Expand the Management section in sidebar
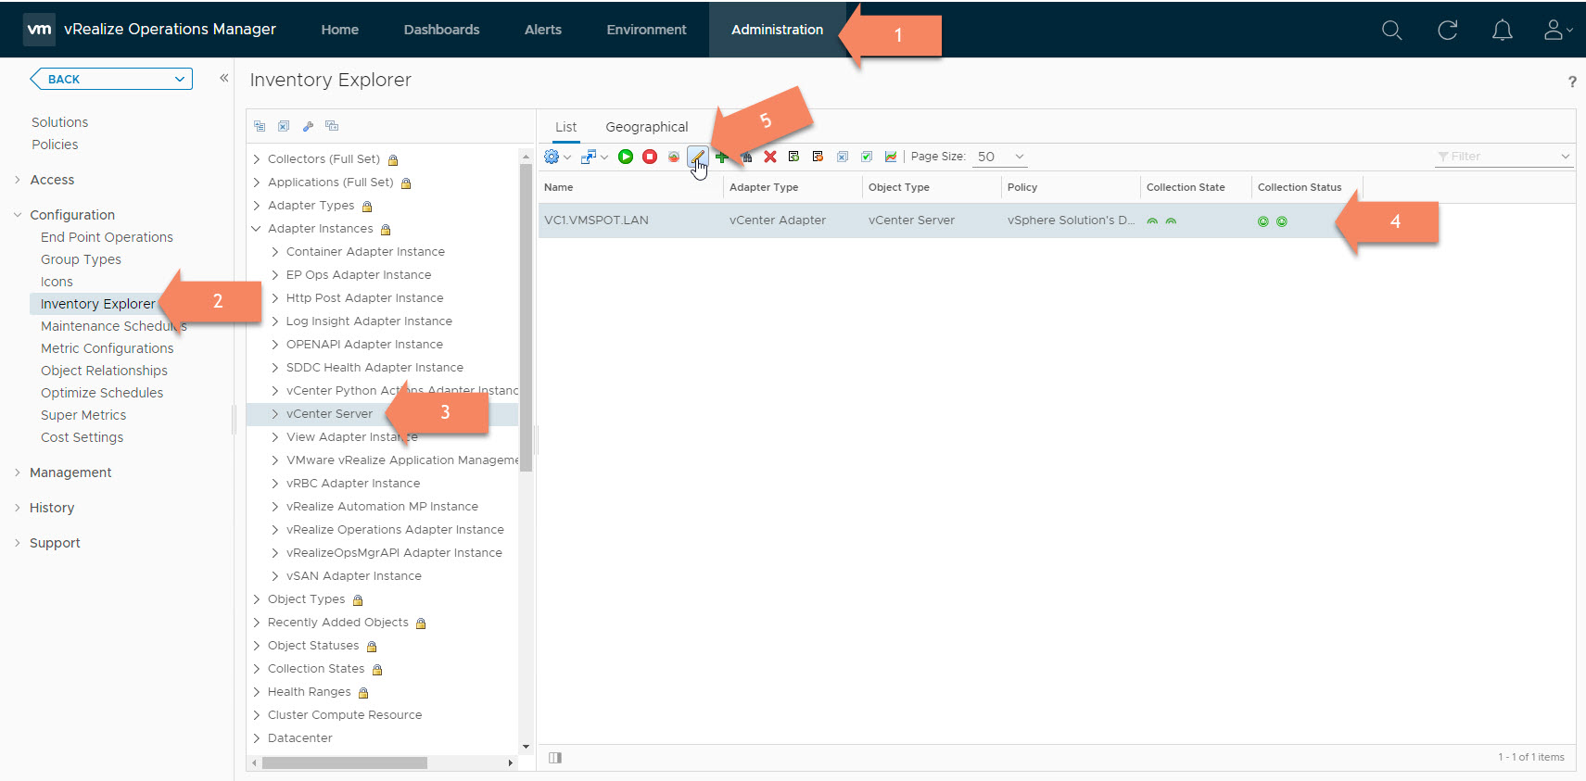Screen dimensions: 1586x781 [18, 472]
